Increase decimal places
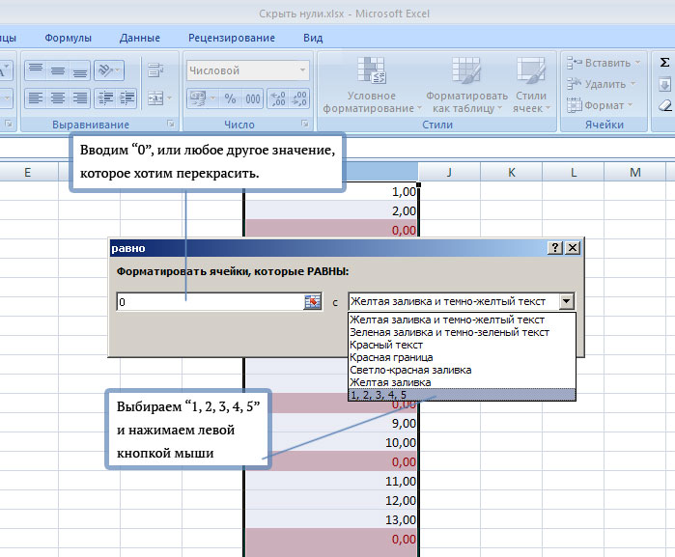The image size is (675, 557). [278, 98]
